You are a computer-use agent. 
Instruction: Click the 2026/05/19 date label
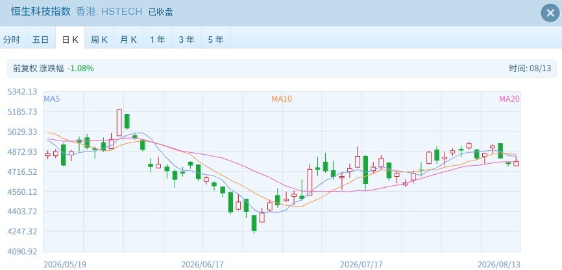click(65, 265)
